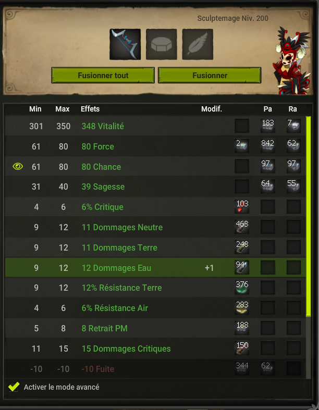Image resolution: width=319 pixels, height=410 pixels.
Task: Select the bow item slot
Action: (125, 44)
